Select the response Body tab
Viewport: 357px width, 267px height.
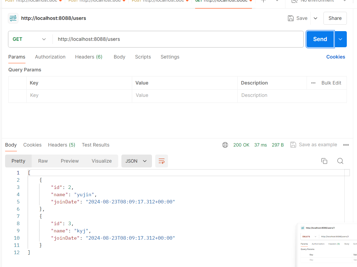pyautogui.click(x=11, y=145)
